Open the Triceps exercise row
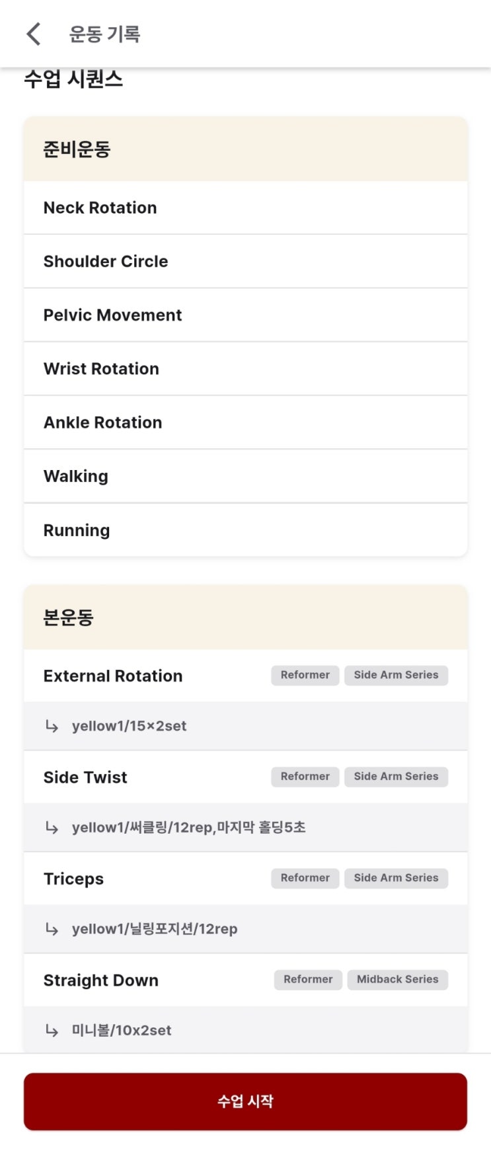 73,879
